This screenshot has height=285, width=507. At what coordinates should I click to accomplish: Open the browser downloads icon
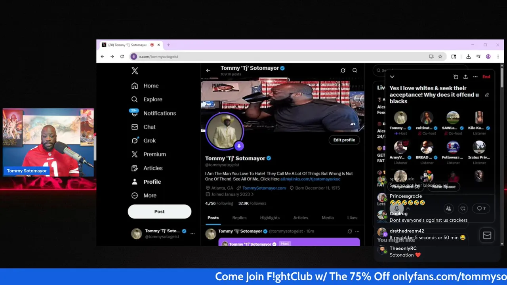[468, 57]
